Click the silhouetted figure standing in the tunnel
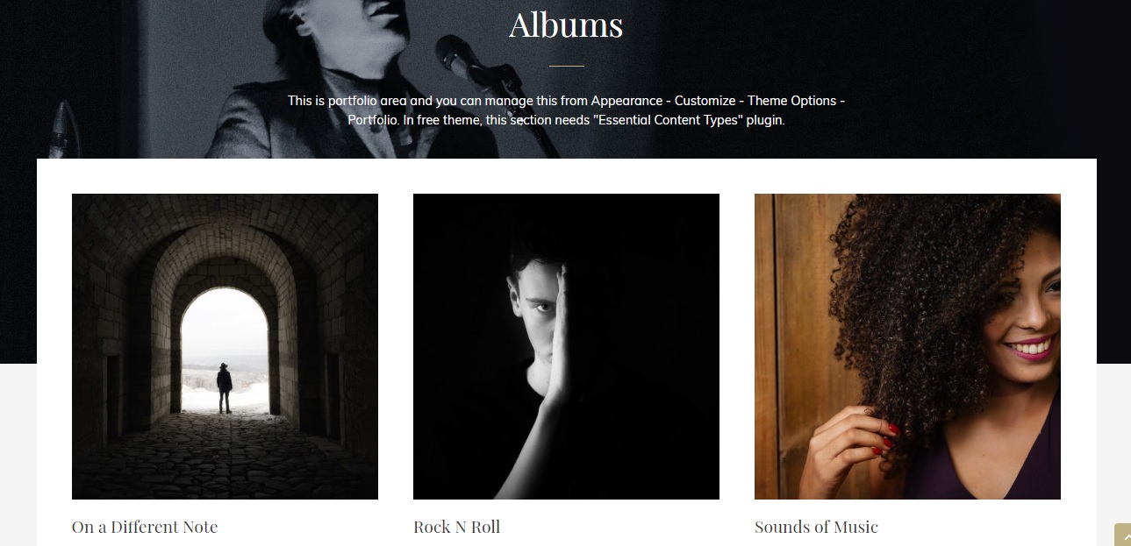Viewport: 1131px width, 546px height. [x=225, y=387]
